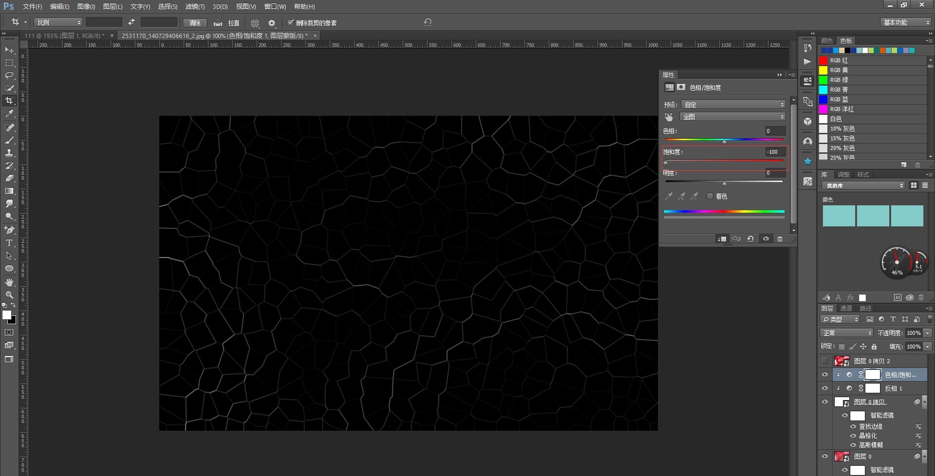Open the 文件 menu

click(x=32, y=6)
